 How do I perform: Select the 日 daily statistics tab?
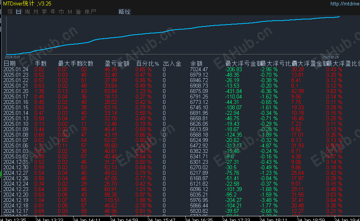[x=19, y=12]
